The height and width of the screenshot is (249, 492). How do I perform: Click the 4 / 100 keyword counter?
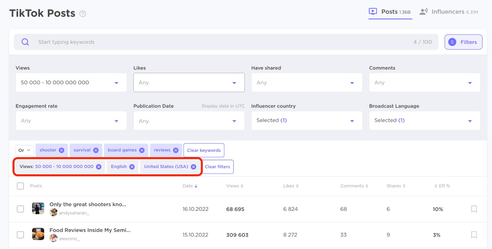coord(423,42)
